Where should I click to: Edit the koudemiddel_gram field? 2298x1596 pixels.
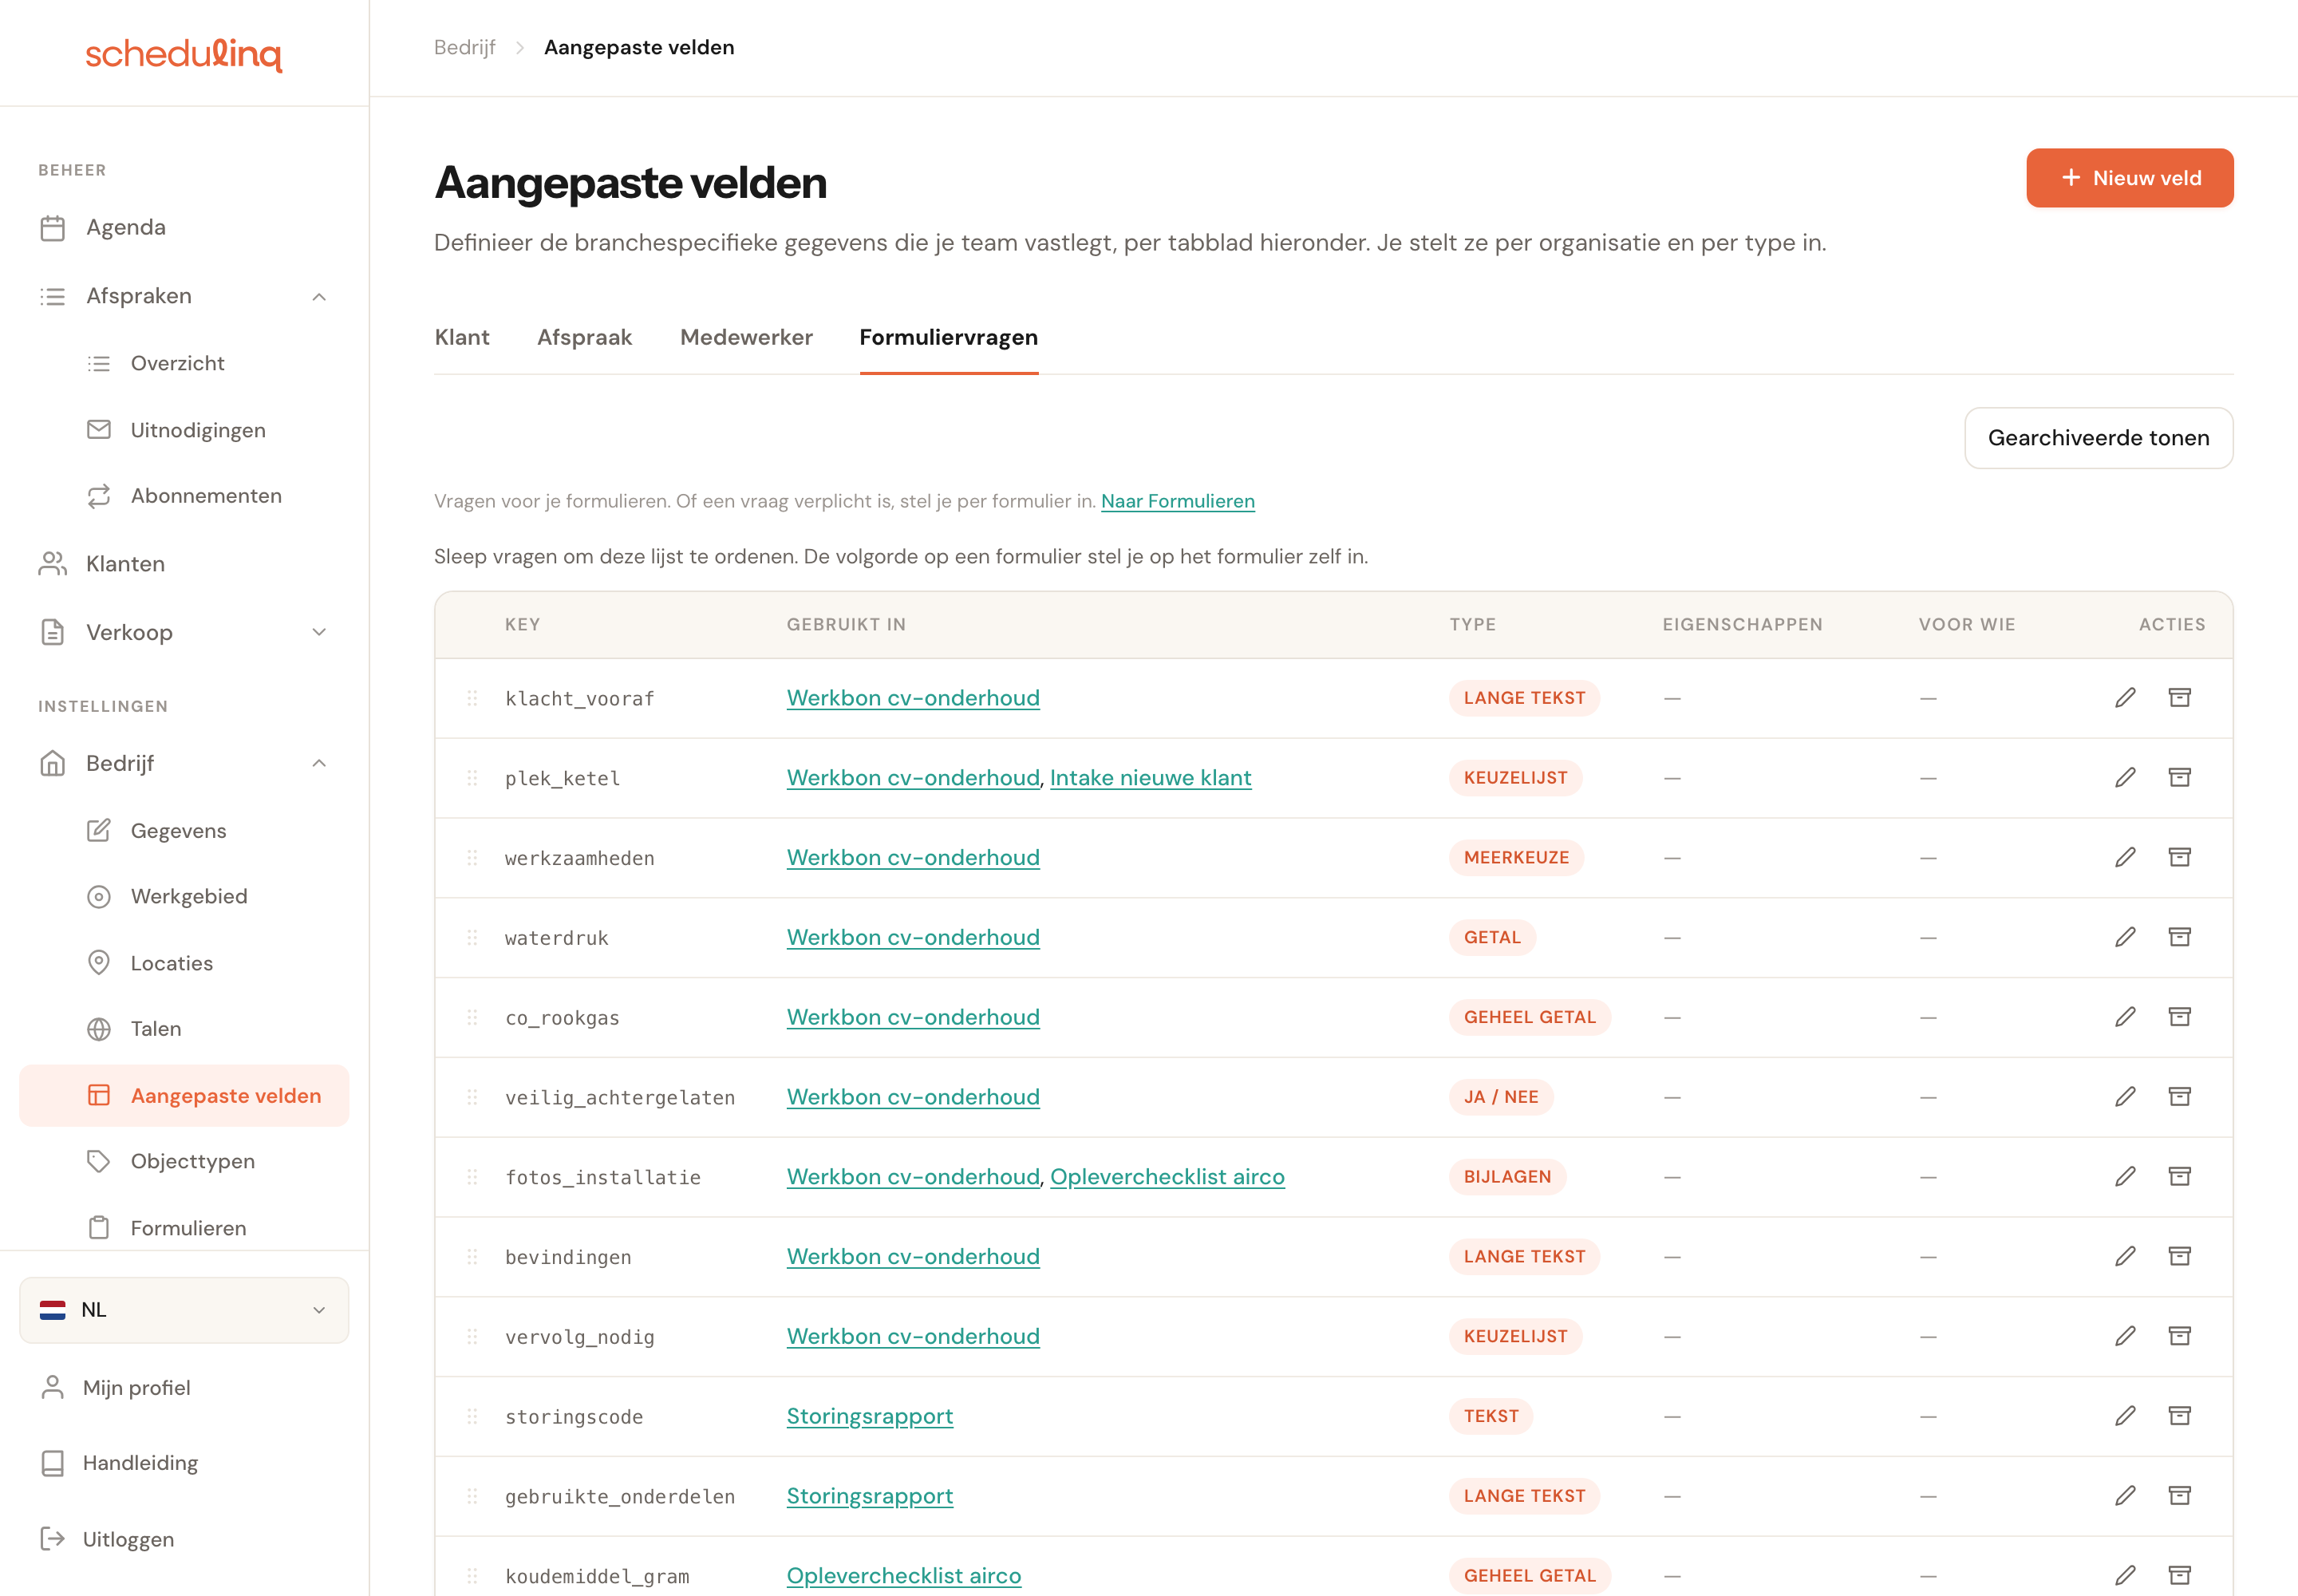click(2125, 1576)
